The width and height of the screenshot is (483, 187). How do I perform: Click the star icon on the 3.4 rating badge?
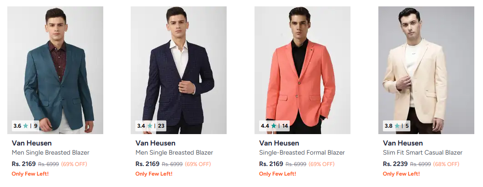149,126
